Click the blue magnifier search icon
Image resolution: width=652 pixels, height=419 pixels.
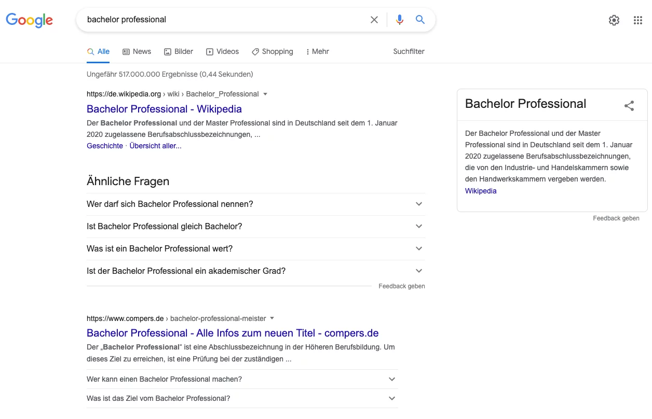click(x=420, y=20)
